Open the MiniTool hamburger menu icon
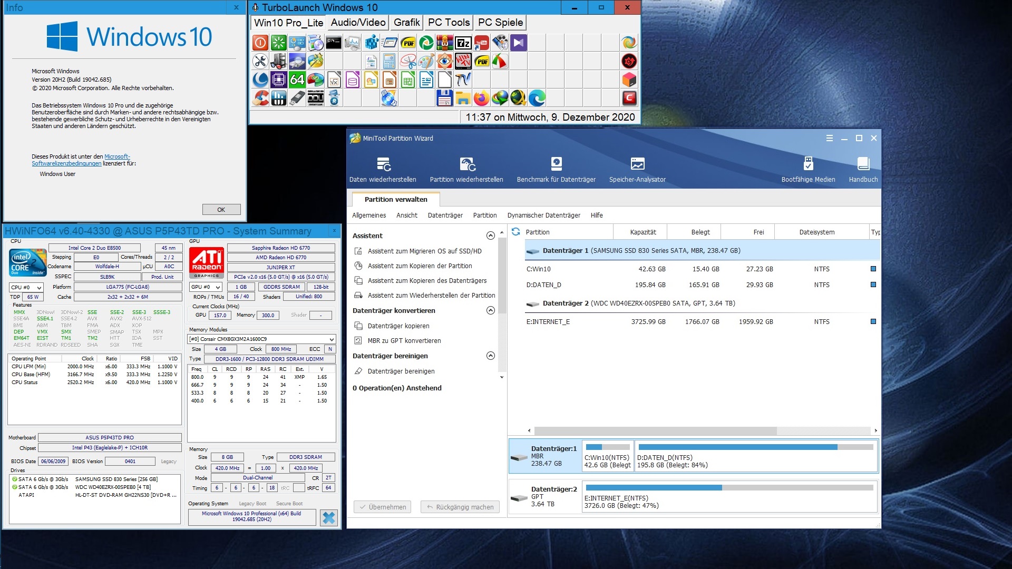 click(829, 138)
